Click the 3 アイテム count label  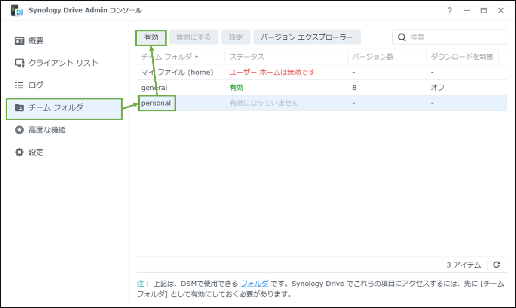464,265
